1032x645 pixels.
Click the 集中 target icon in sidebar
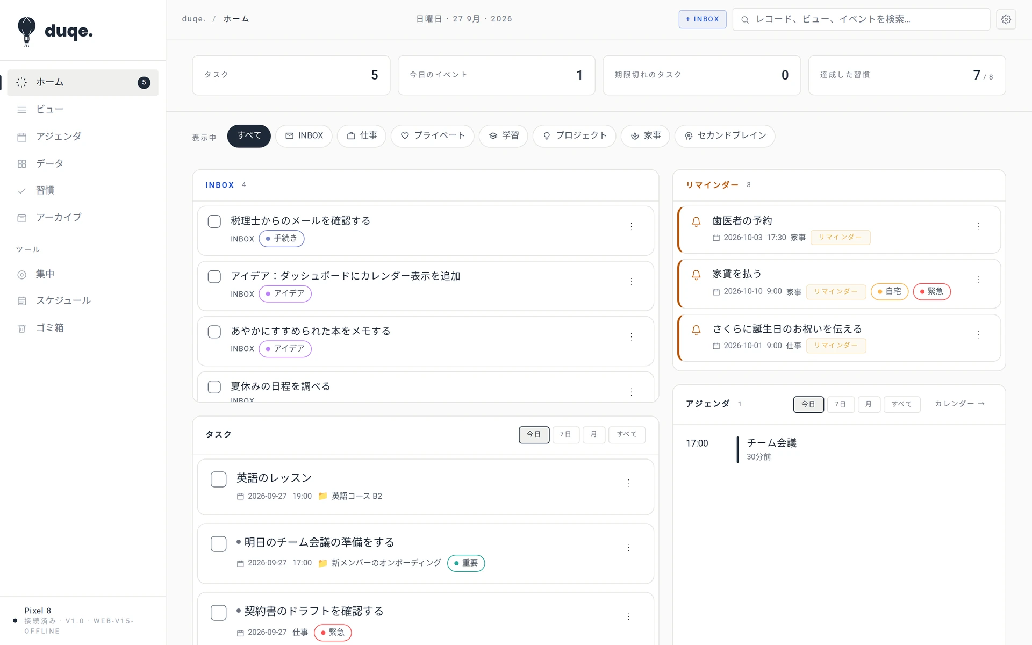(21, 275)
